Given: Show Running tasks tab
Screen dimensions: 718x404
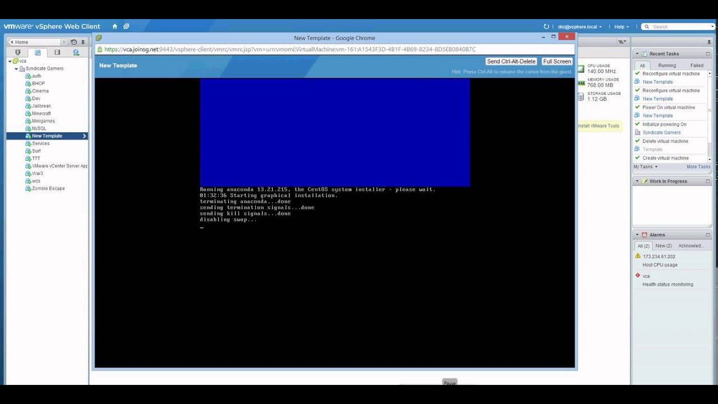Looking at the screenshot, I should [x=667, y=66].
